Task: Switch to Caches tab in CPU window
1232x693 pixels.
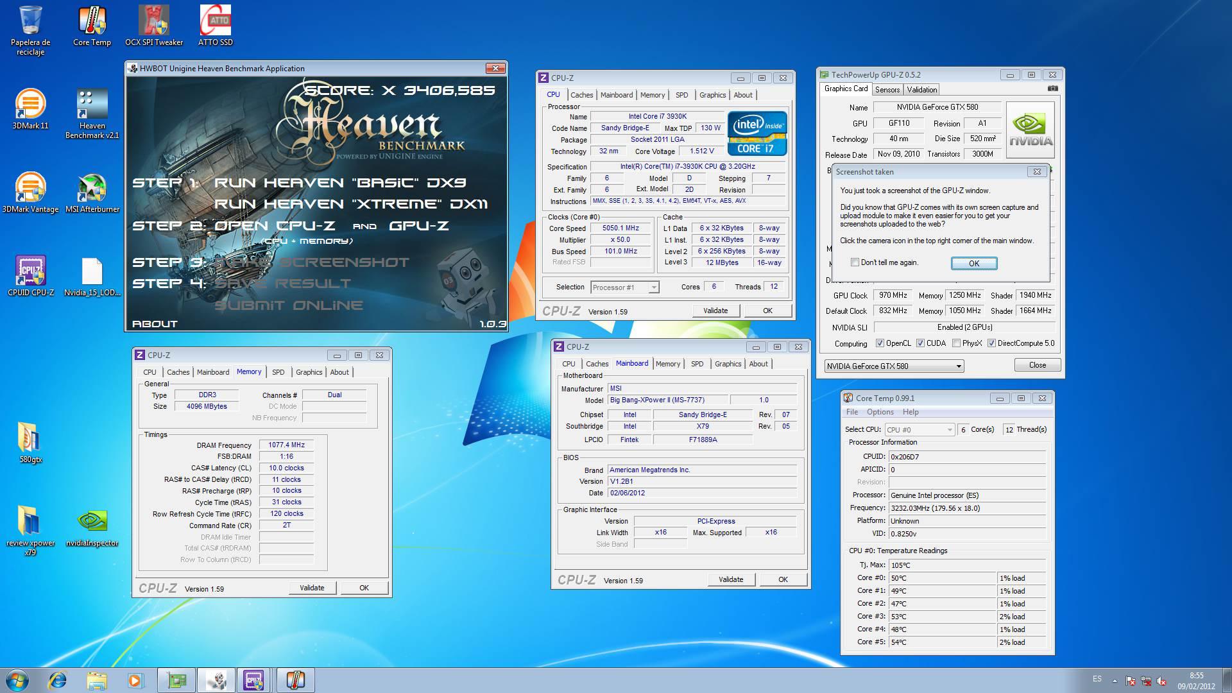Action: (x=581, y=95)
